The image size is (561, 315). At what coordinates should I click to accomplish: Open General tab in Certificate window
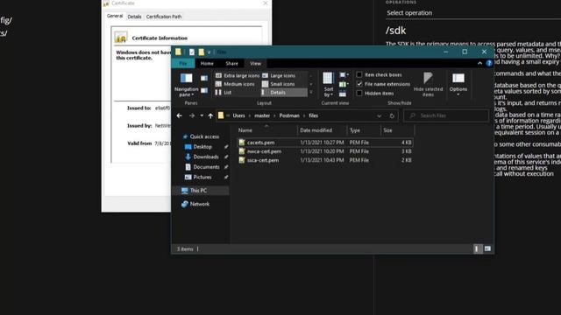(115, 16)
